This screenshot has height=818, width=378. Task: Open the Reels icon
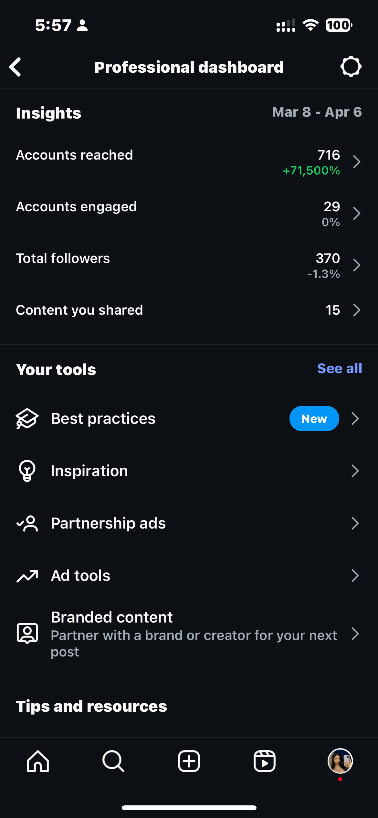click(265, 761)
